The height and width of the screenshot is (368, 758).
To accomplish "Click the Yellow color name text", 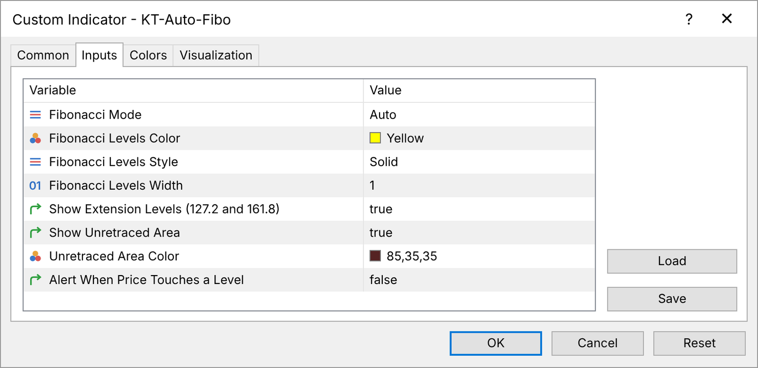I will (x=405, y=138).
